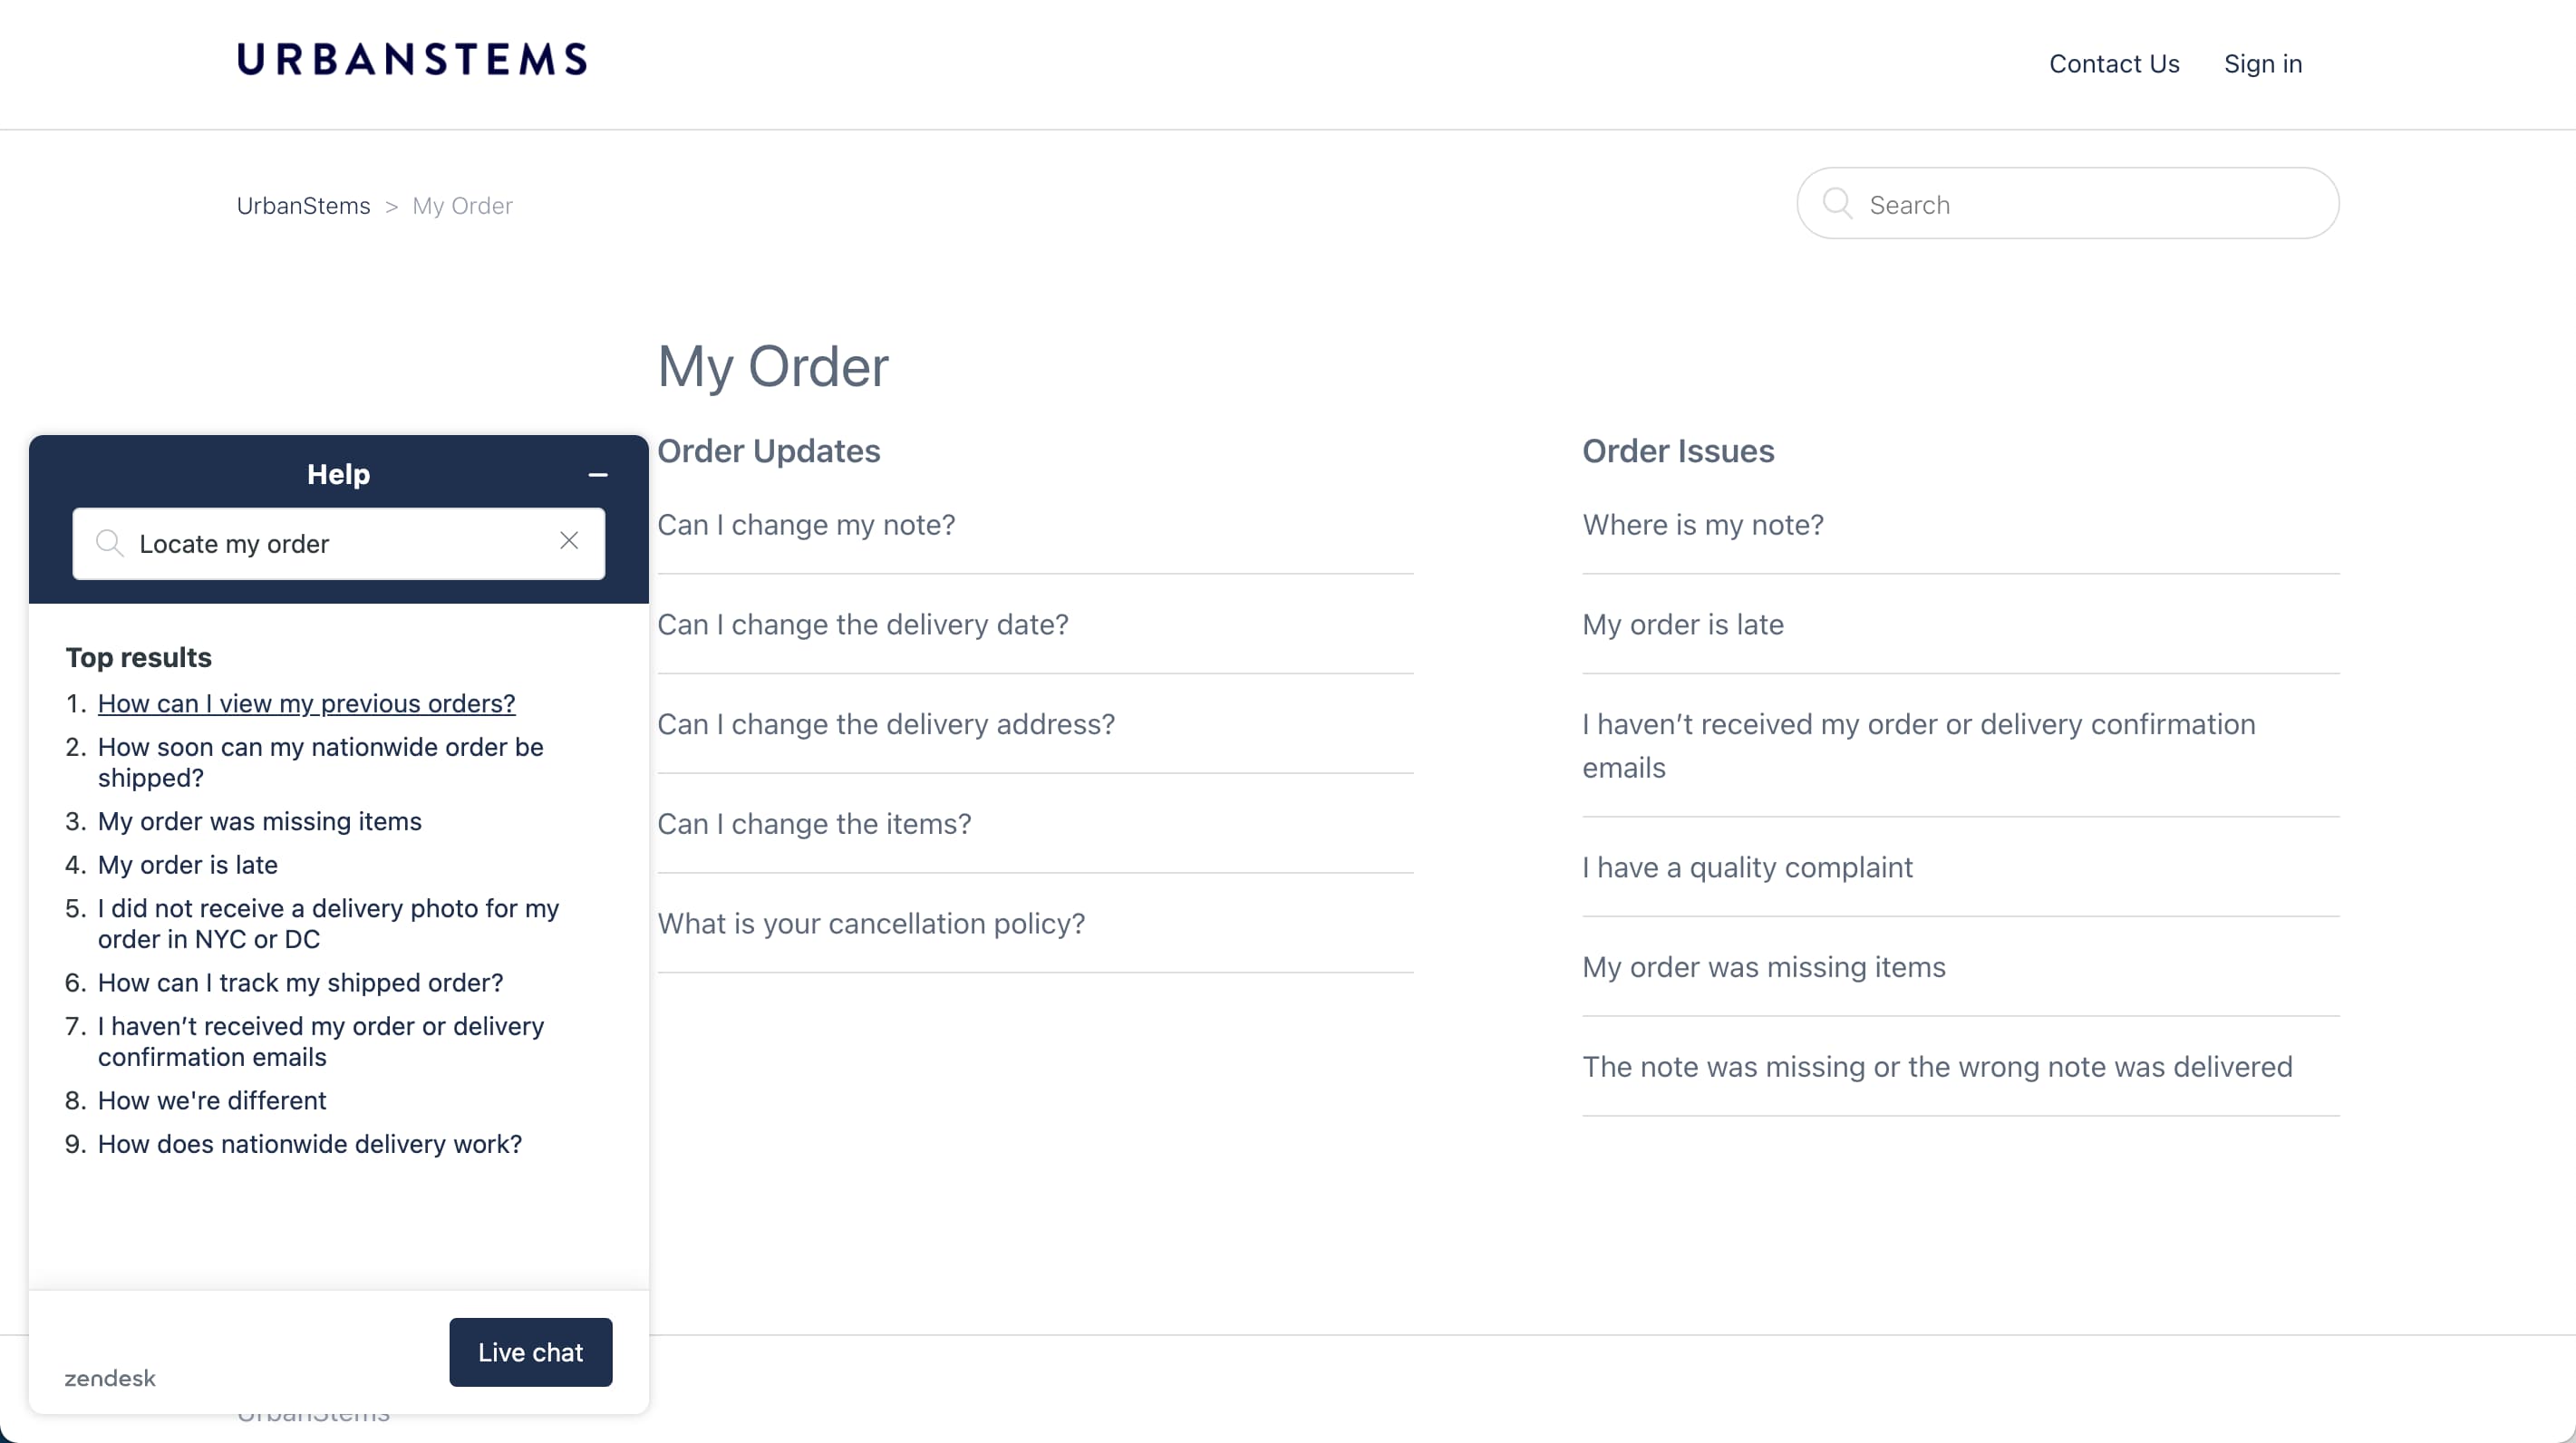Open 'How does nationwide delivery work?' result
The width and height of the screenshot is (2576, 1443).
point(309,1144)
